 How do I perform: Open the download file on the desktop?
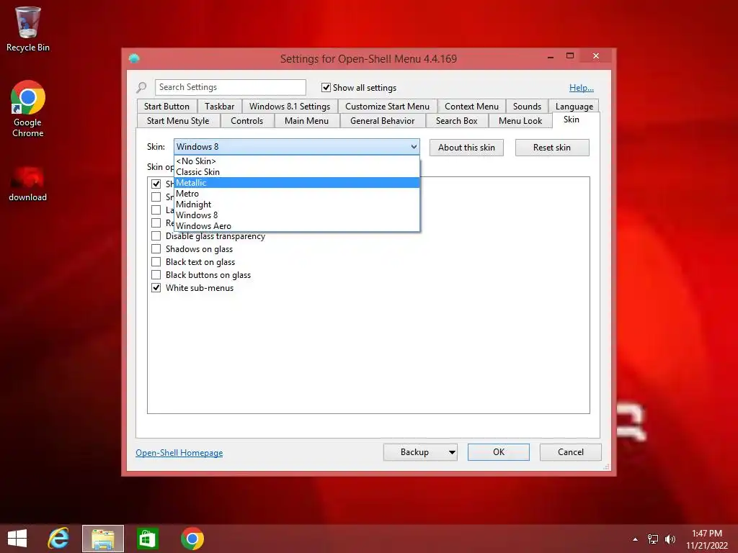click(28, 184)
